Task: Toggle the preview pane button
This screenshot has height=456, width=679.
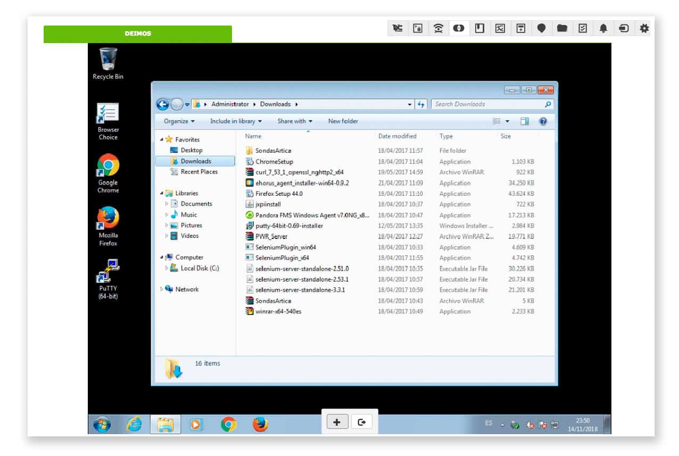Action: coord(525,121)
